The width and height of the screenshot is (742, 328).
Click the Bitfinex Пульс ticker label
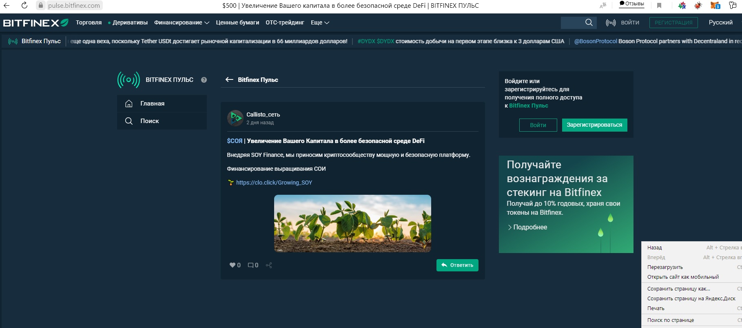point(41,41)
